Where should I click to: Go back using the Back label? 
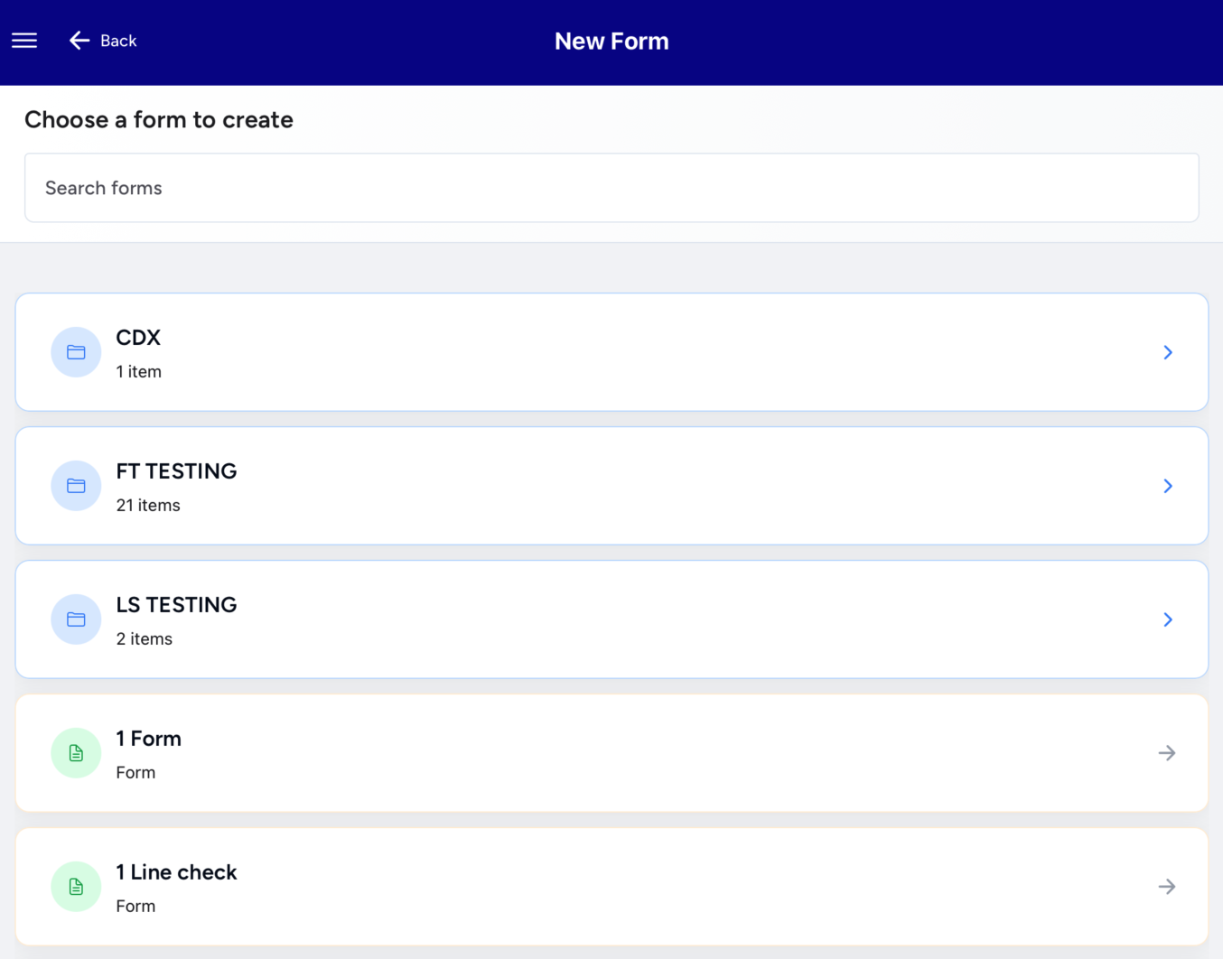pyautogui.click(x=118, y=41)
